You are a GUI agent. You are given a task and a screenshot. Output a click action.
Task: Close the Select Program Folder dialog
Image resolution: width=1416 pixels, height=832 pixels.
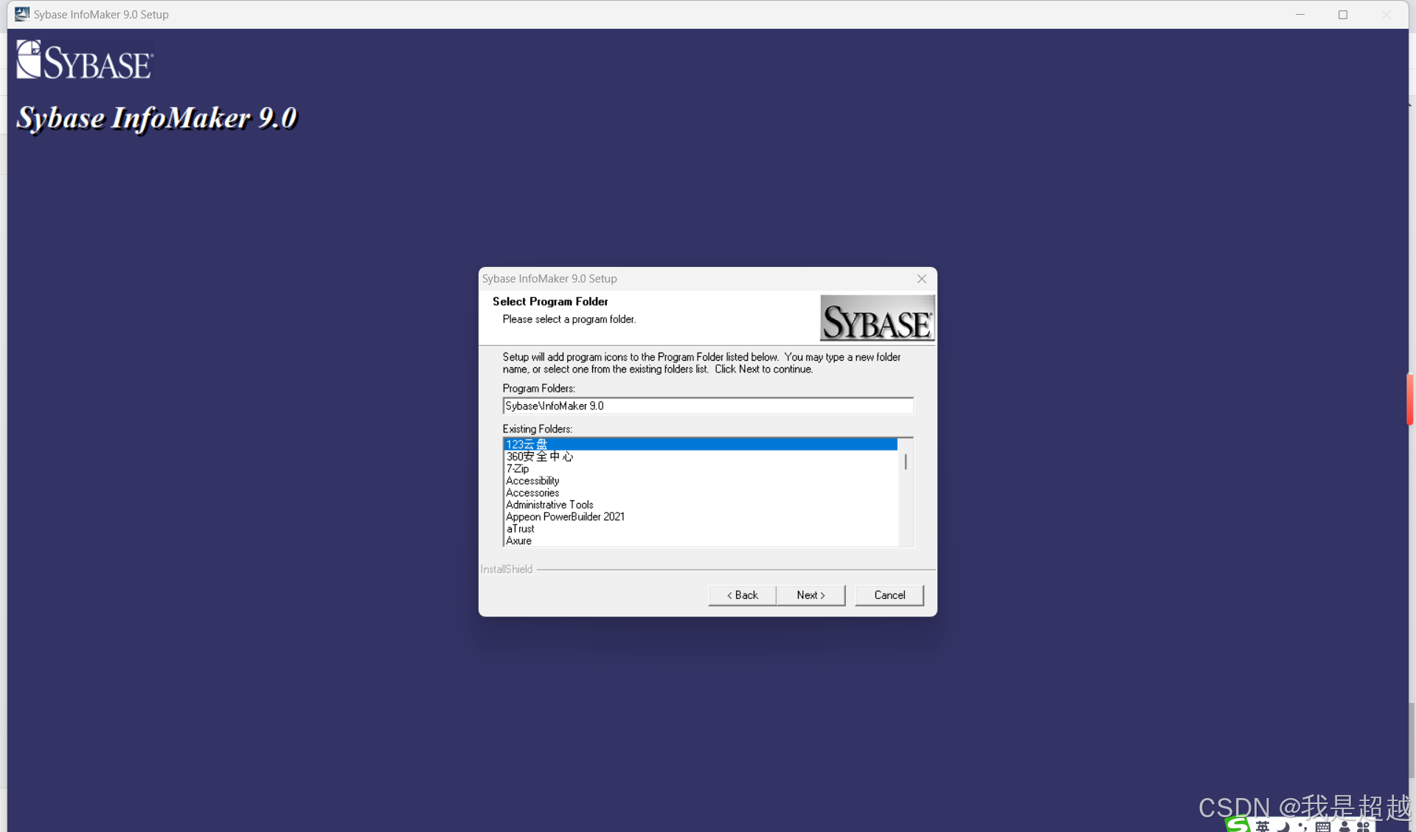(x=921, y=279)
